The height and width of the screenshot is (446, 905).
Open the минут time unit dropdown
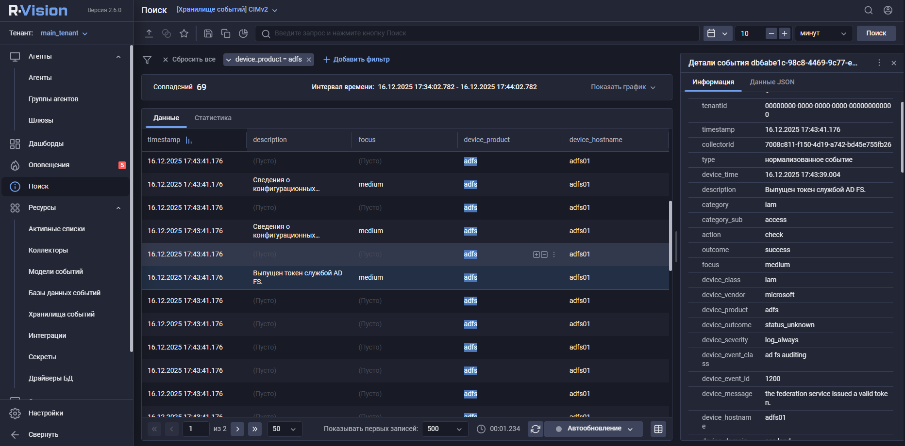(823, 33)
